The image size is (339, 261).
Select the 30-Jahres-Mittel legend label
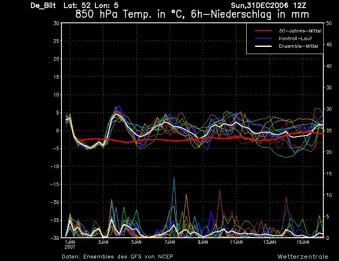pyautogui.click(x=300, y=31)
